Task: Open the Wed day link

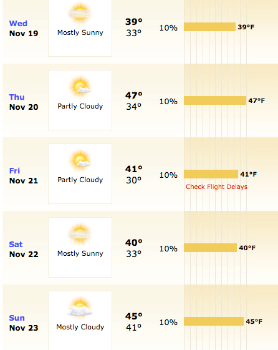Action: 18,24
